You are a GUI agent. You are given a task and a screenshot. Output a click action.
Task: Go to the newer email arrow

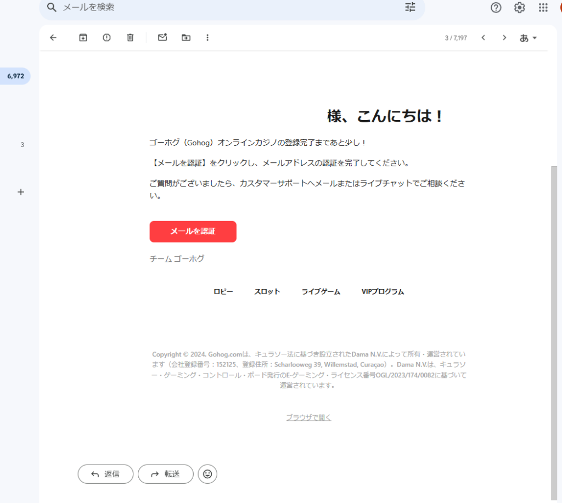(483, 38)
